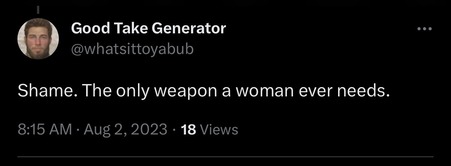451x166 pixels.
Task: View the 18 Views analytics count
Action: [209, 129]
